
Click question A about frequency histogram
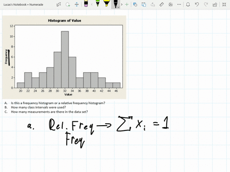point(55,103)
